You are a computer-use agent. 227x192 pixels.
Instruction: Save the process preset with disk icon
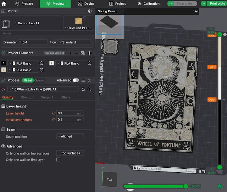(83, 89)
